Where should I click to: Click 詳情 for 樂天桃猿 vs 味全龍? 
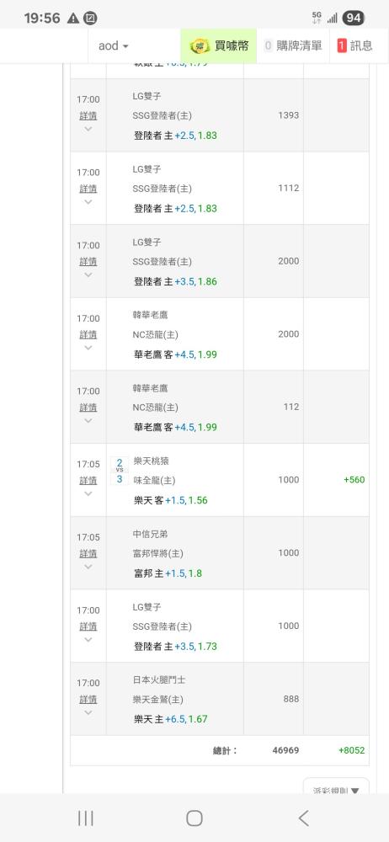pyautogui.click(x=88, y=480)
